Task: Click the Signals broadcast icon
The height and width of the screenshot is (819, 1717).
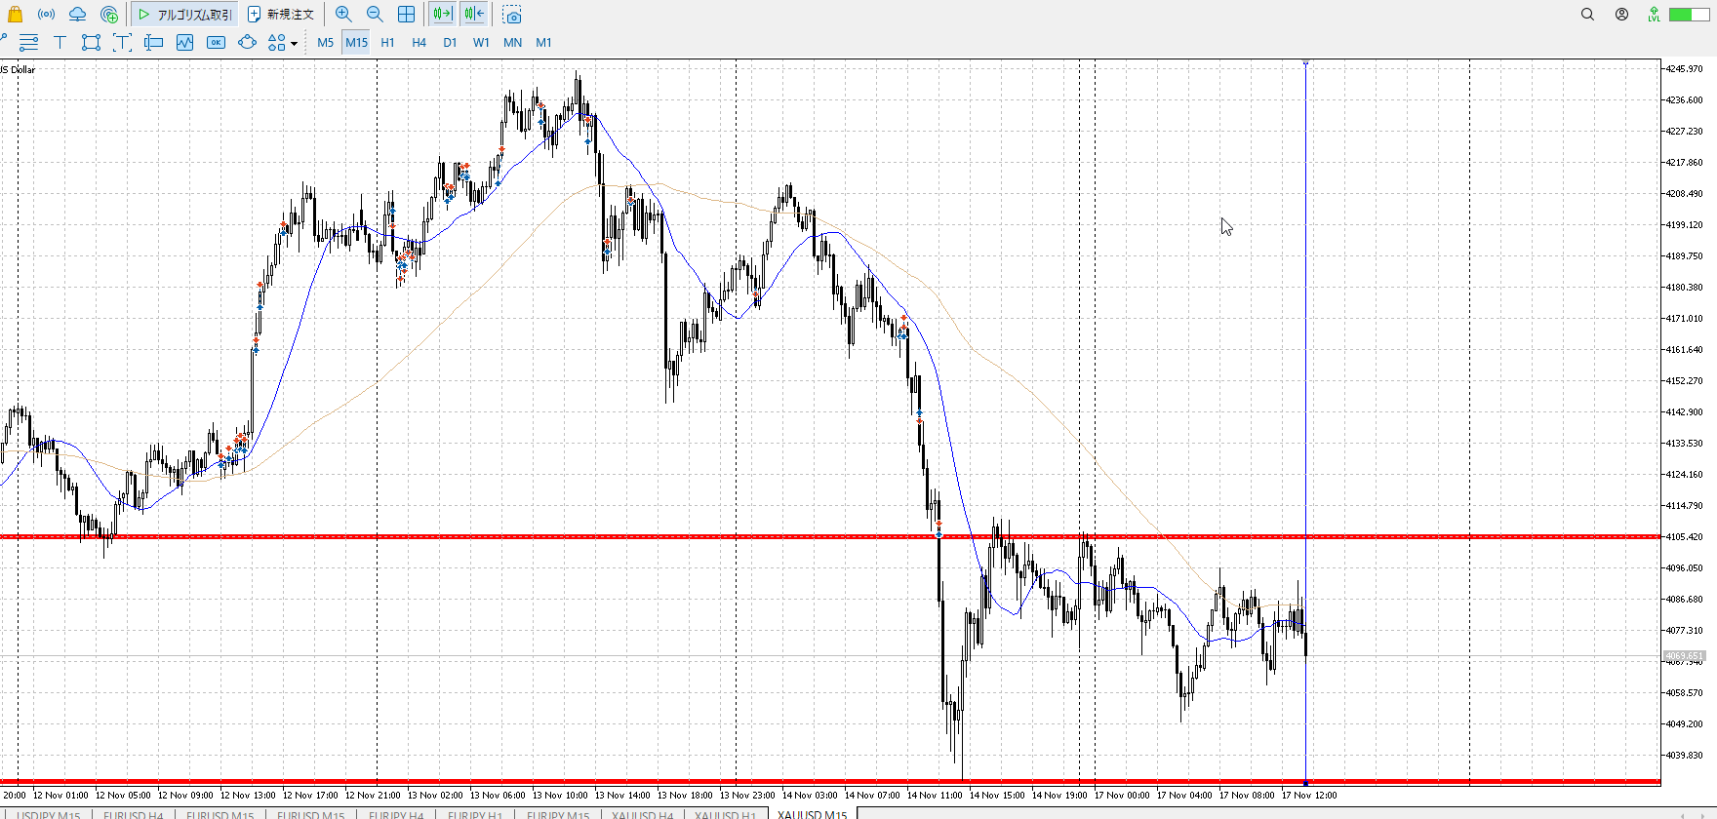Action: [46, 15]
